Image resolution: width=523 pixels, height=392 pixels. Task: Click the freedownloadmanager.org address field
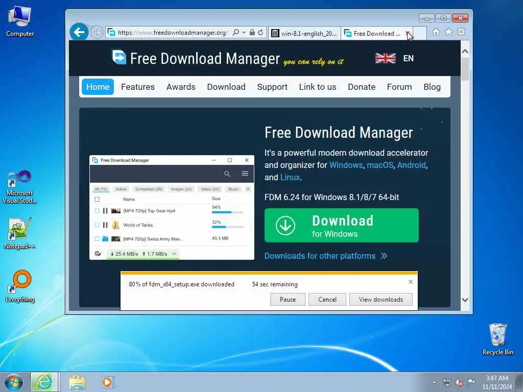click(173, 32)
